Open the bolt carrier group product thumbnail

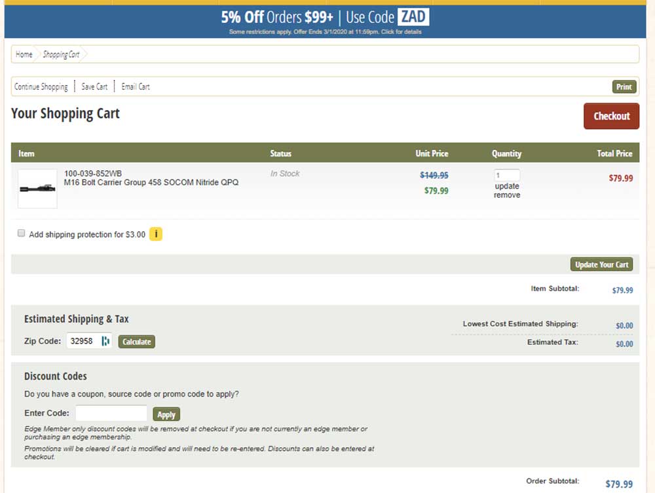click(37, 189)
